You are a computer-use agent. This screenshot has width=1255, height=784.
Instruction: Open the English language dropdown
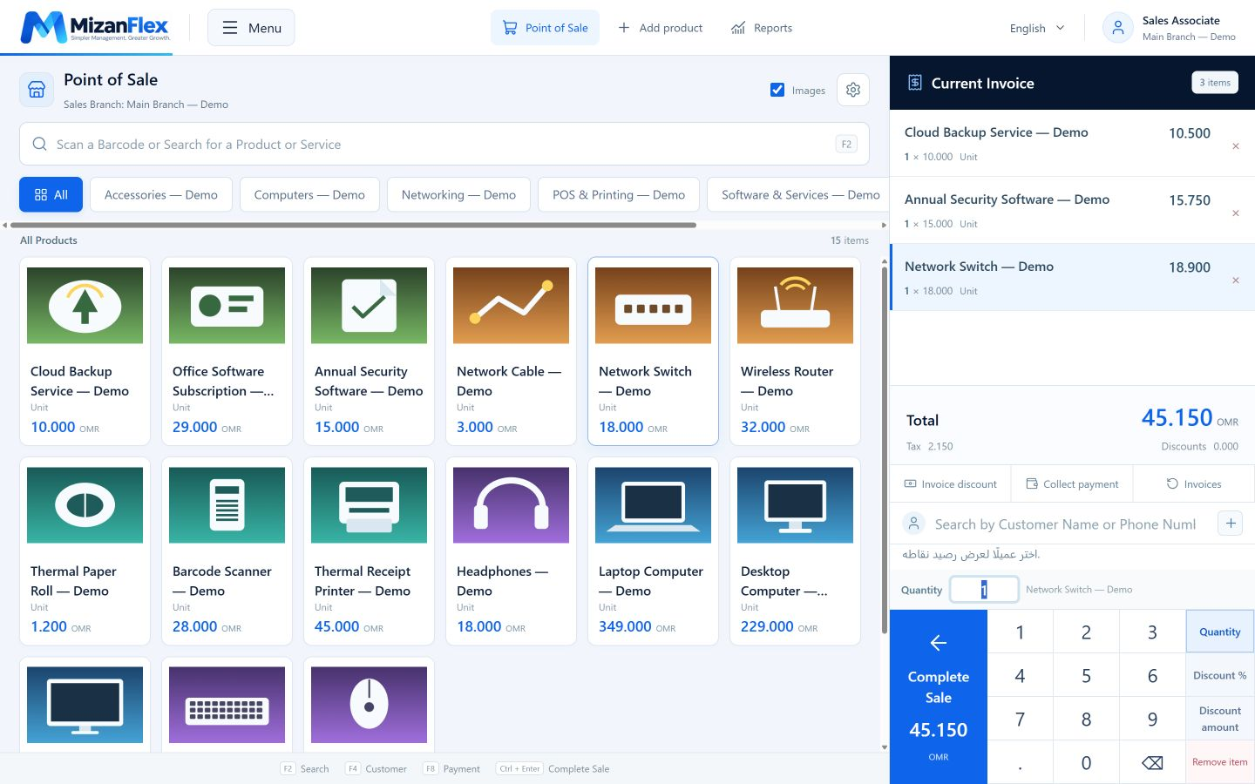point(1037,28)
